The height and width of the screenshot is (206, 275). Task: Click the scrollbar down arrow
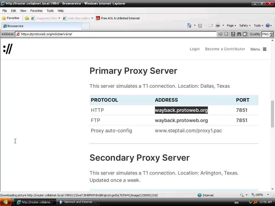(272, 189)
